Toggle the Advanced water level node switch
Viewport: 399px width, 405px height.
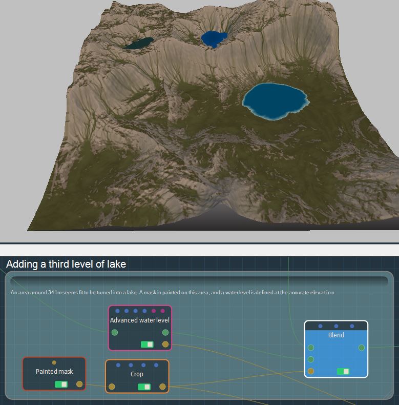pos(147,345)
